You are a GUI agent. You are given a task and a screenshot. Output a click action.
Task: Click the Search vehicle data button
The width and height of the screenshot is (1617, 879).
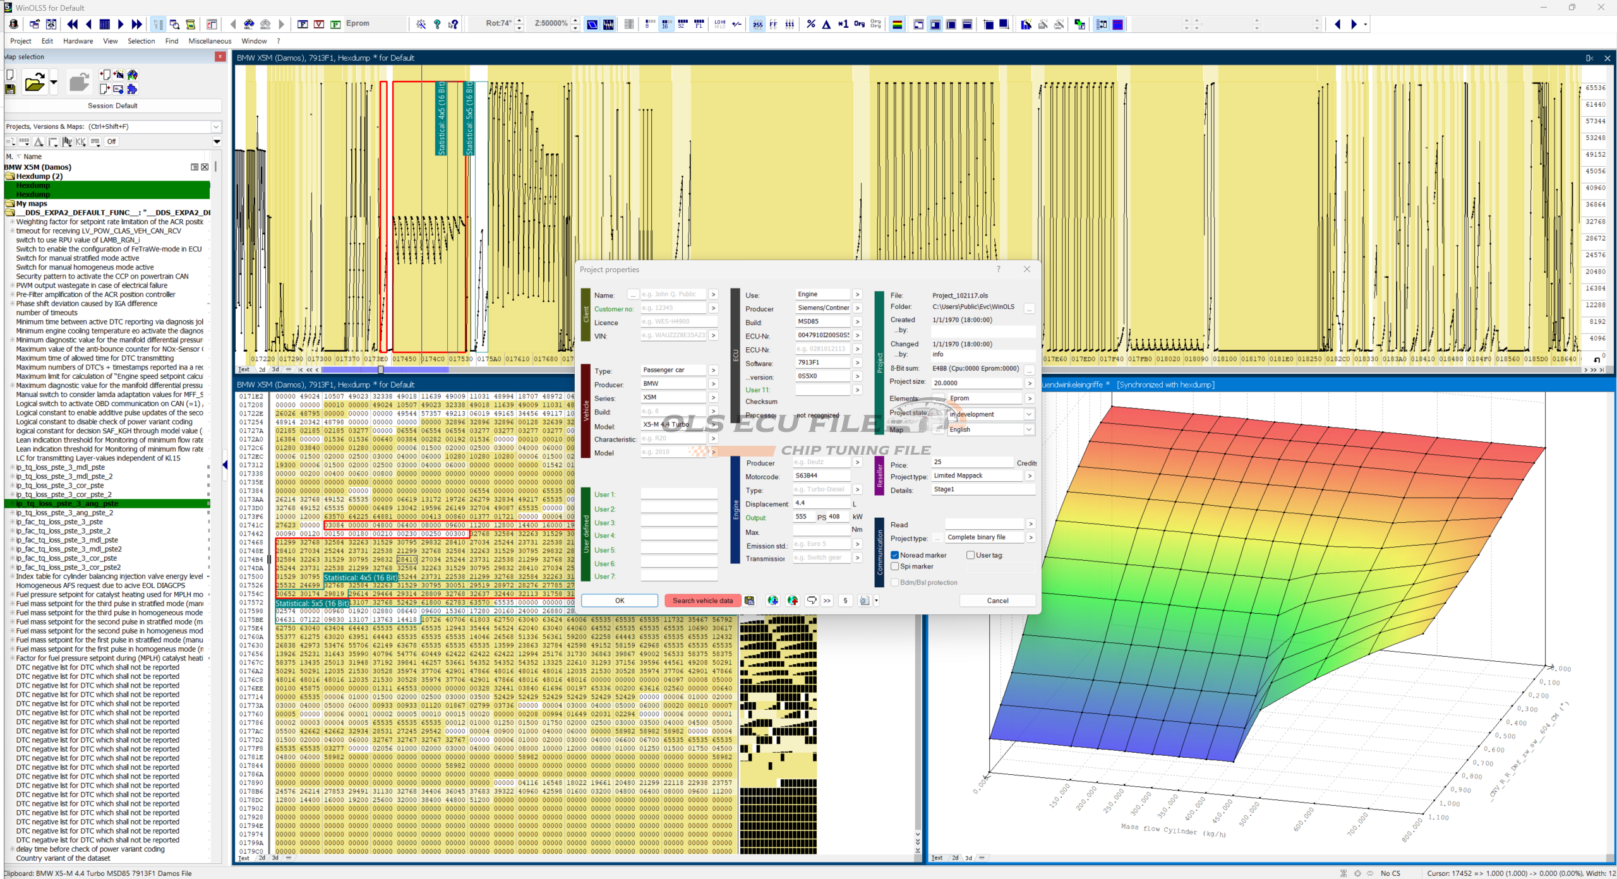702,601
